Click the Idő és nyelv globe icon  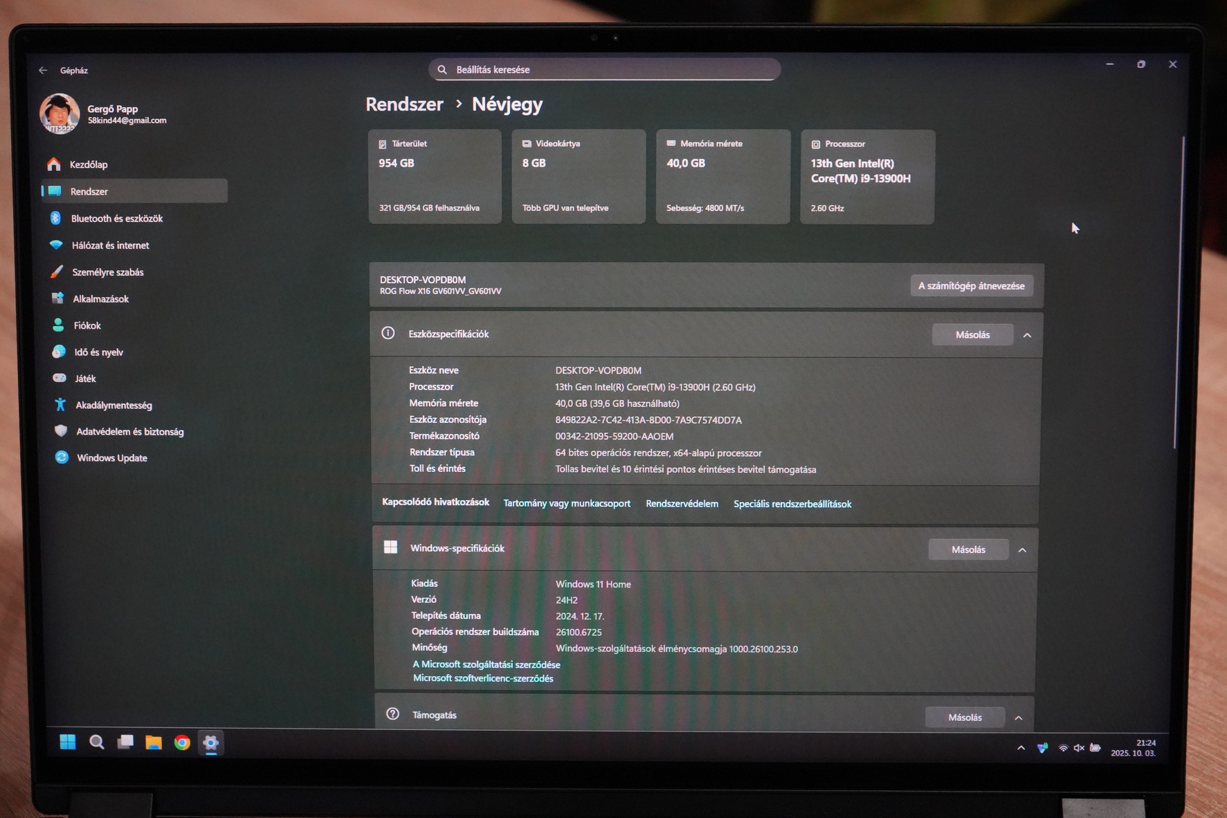(x=59, y=352)
